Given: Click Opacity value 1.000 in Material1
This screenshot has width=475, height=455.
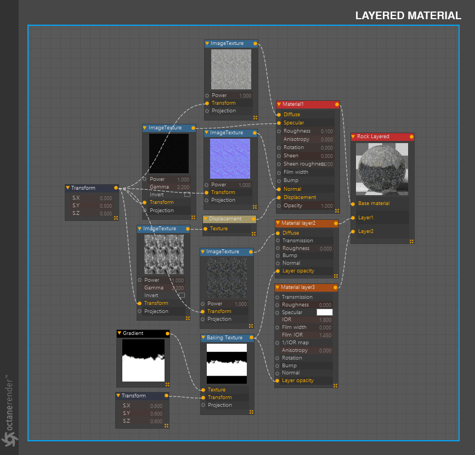Looking at the screenshot, I should coord(326,206).
